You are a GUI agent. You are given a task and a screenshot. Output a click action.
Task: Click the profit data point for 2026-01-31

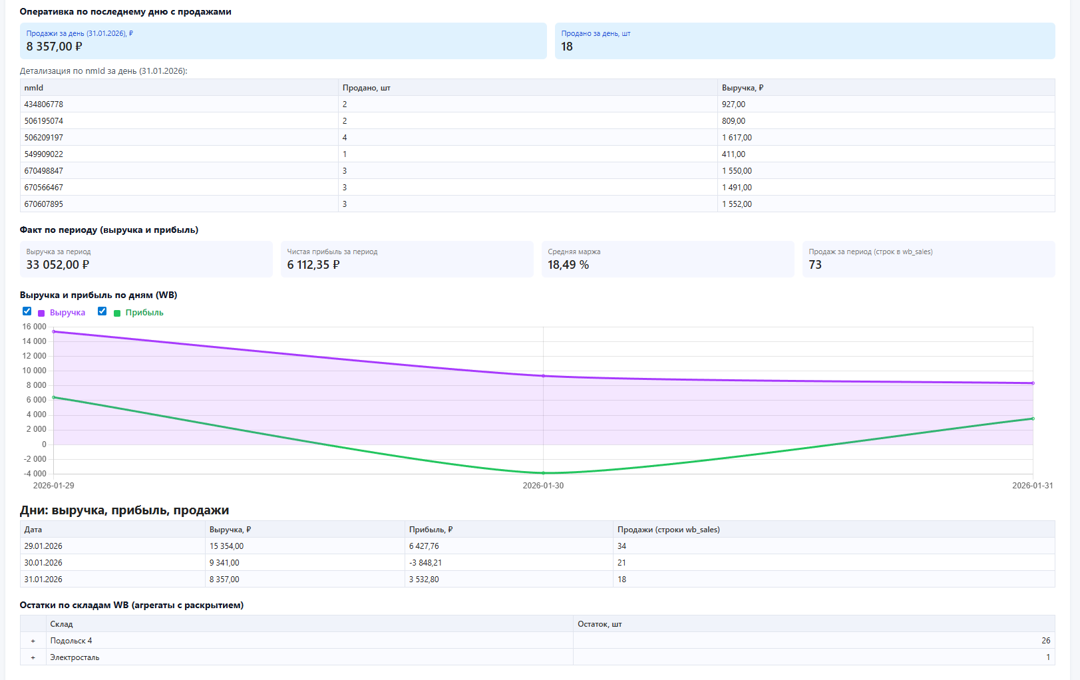tap(1033, 419)
